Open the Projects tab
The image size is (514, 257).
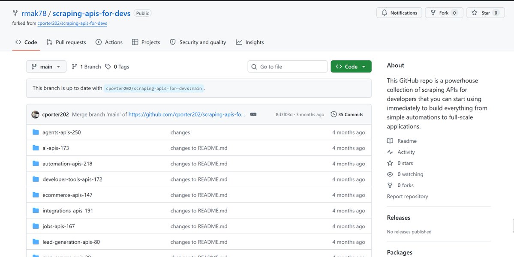coord(146,42)
